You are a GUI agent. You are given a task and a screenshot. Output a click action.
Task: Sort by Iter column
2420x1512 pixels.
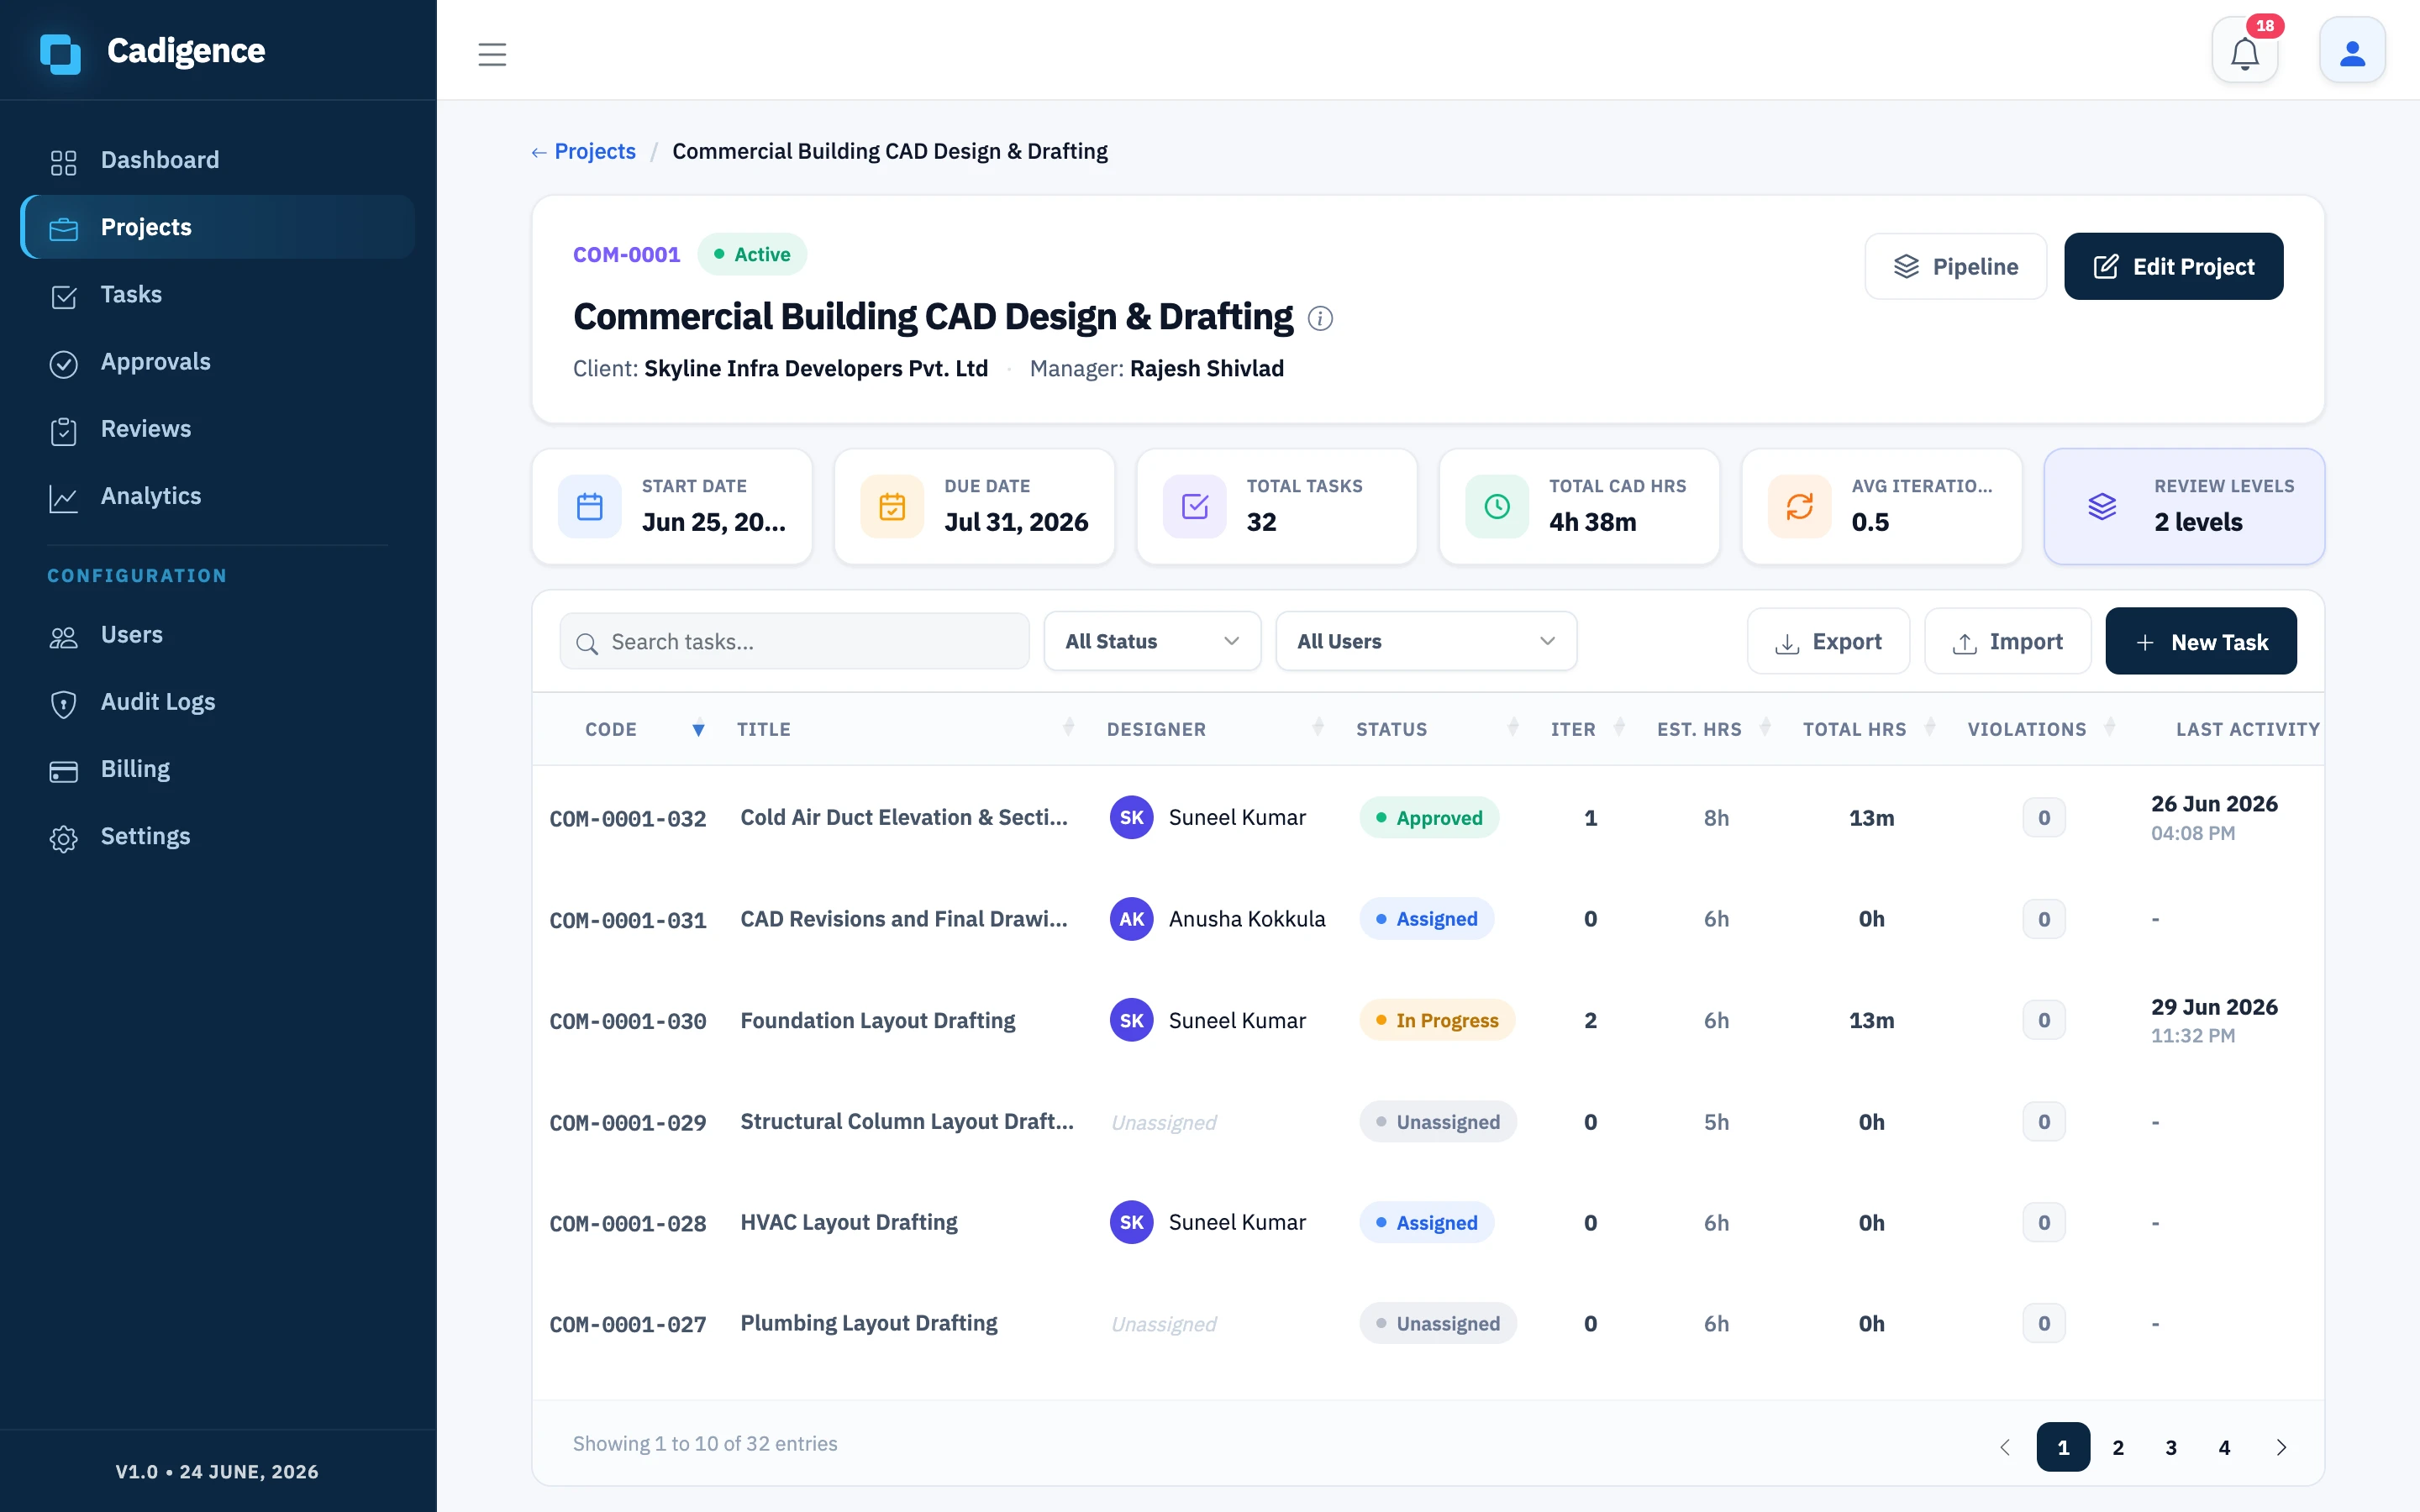[x=1588, y=729]
